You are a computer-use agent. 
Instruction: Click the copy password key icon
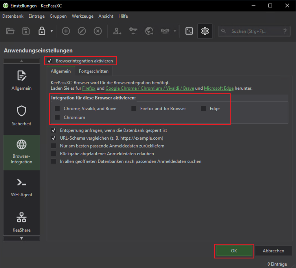133,31
